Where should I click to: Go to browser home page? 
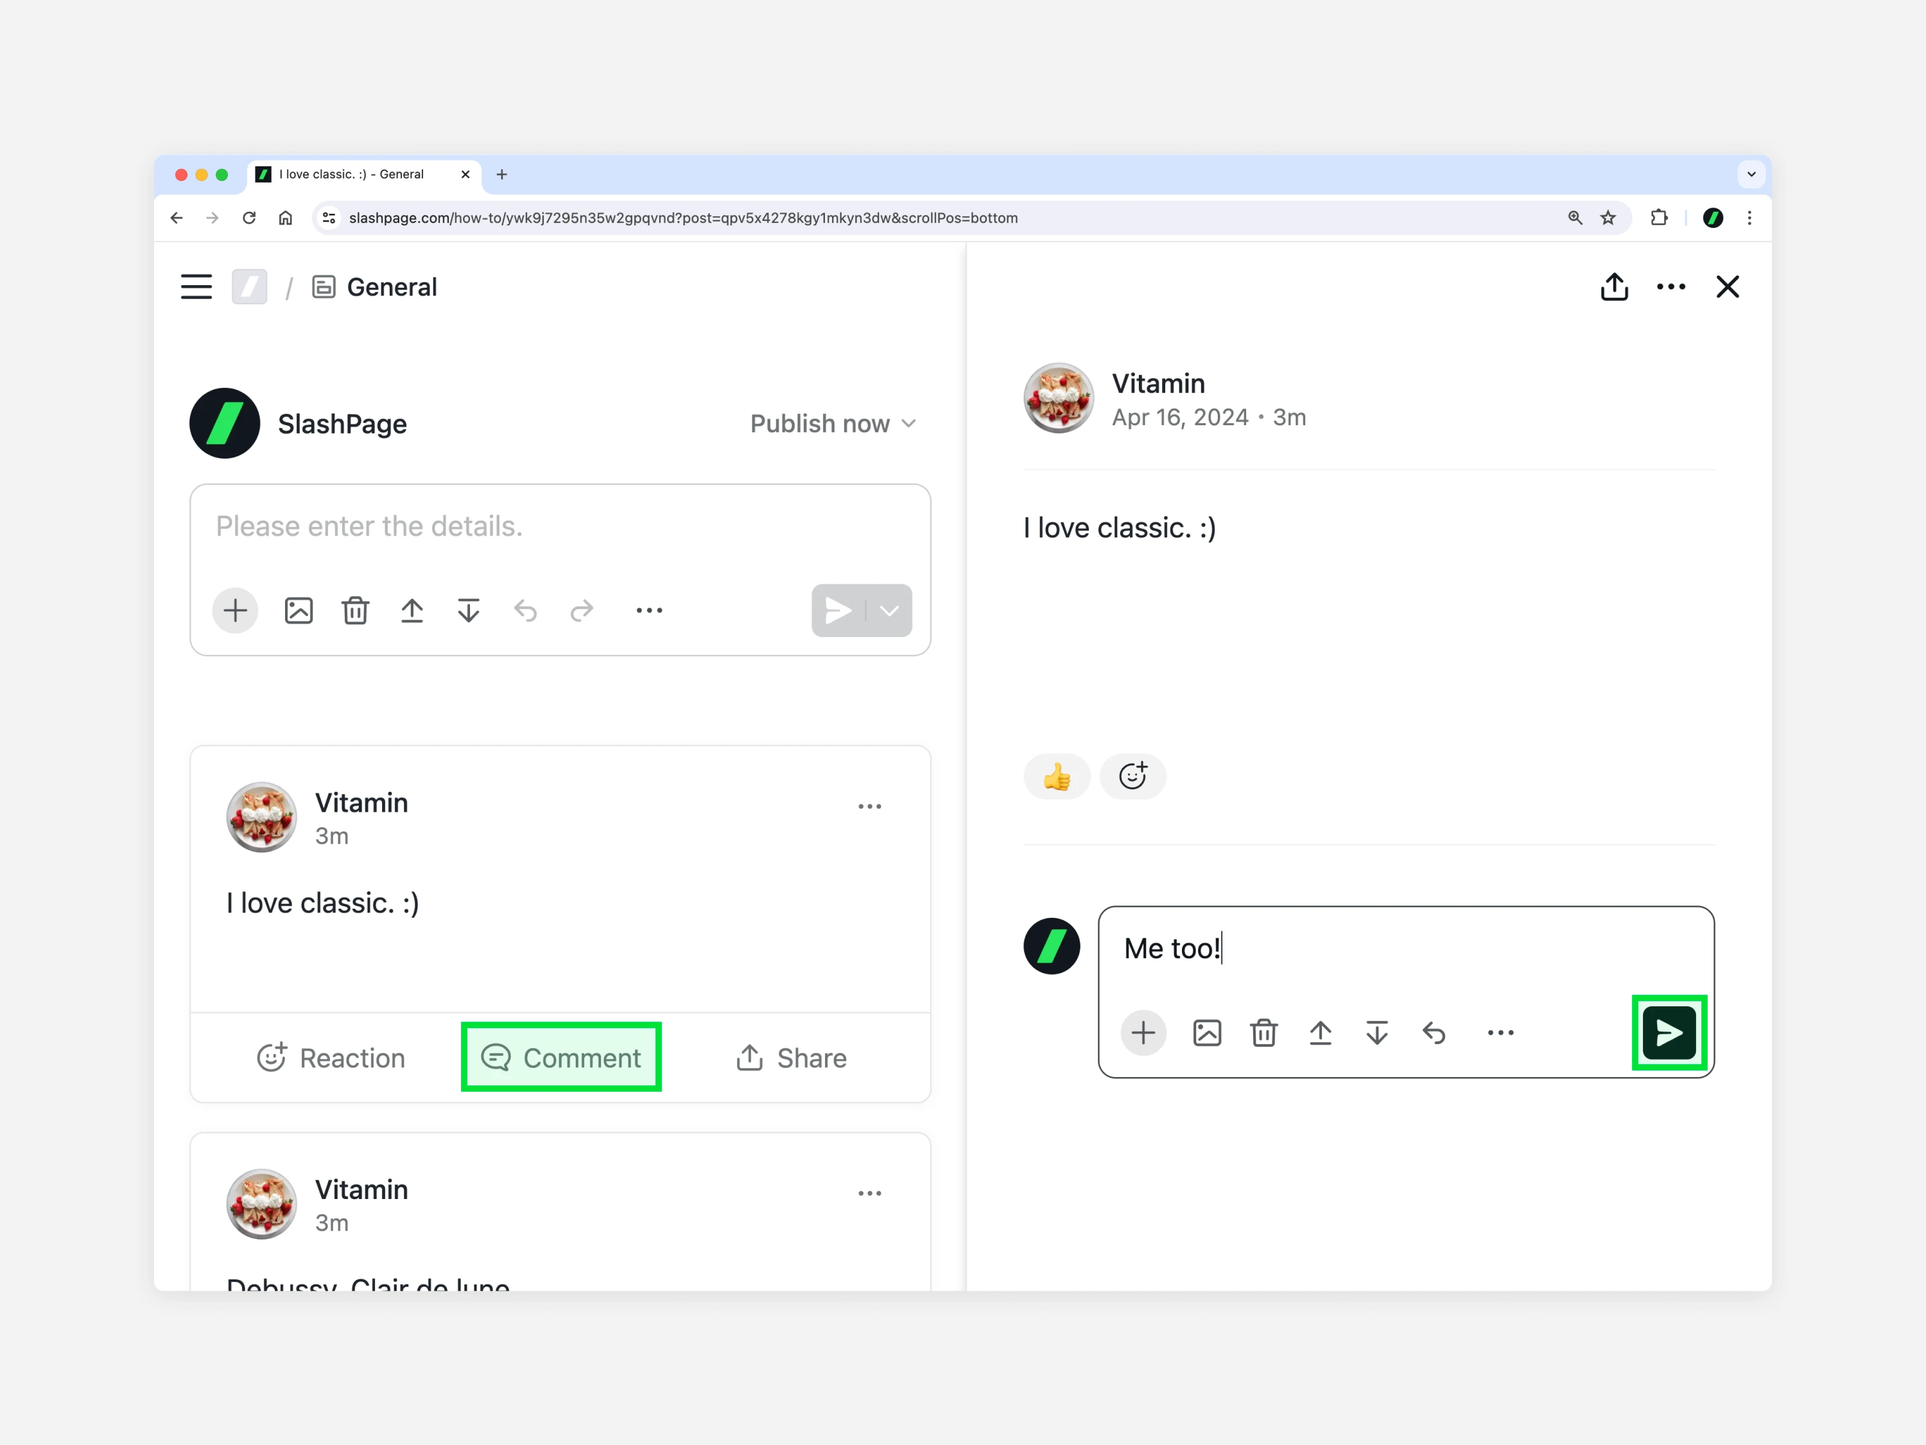point(286,218)
